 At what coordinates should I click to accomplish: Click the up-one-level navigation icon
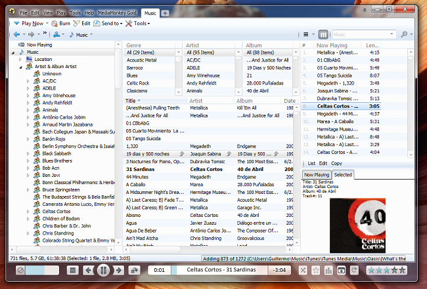[x=56, y=35]
